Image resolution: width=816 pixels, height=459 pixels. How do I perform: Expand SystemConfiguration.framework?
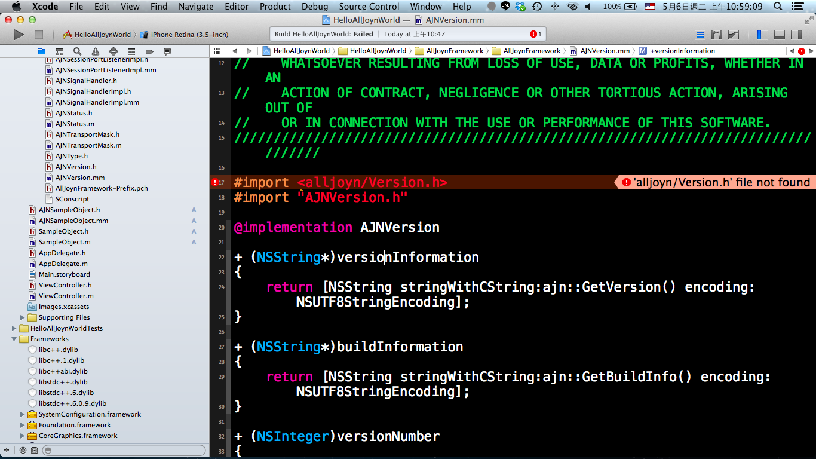coord(23,414)
